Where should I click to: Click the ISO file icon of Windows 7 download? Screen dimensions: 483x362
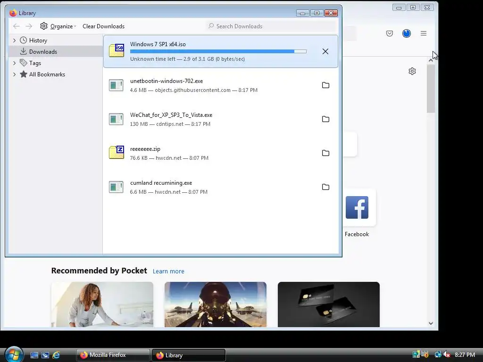click(x=117, y=51)
